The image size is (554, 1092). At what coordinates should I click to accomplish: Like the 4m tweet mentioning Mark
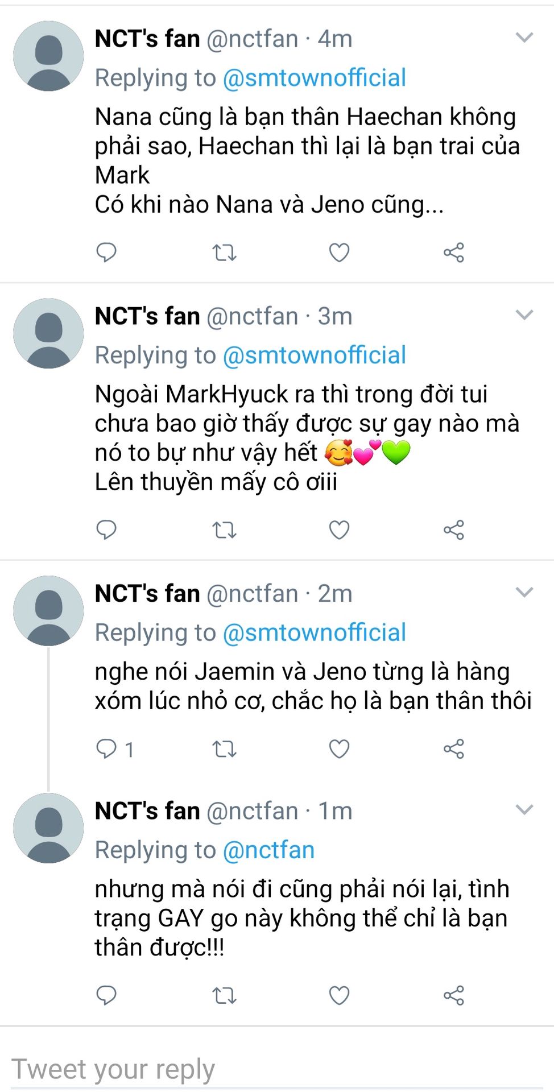pos(339,252)
